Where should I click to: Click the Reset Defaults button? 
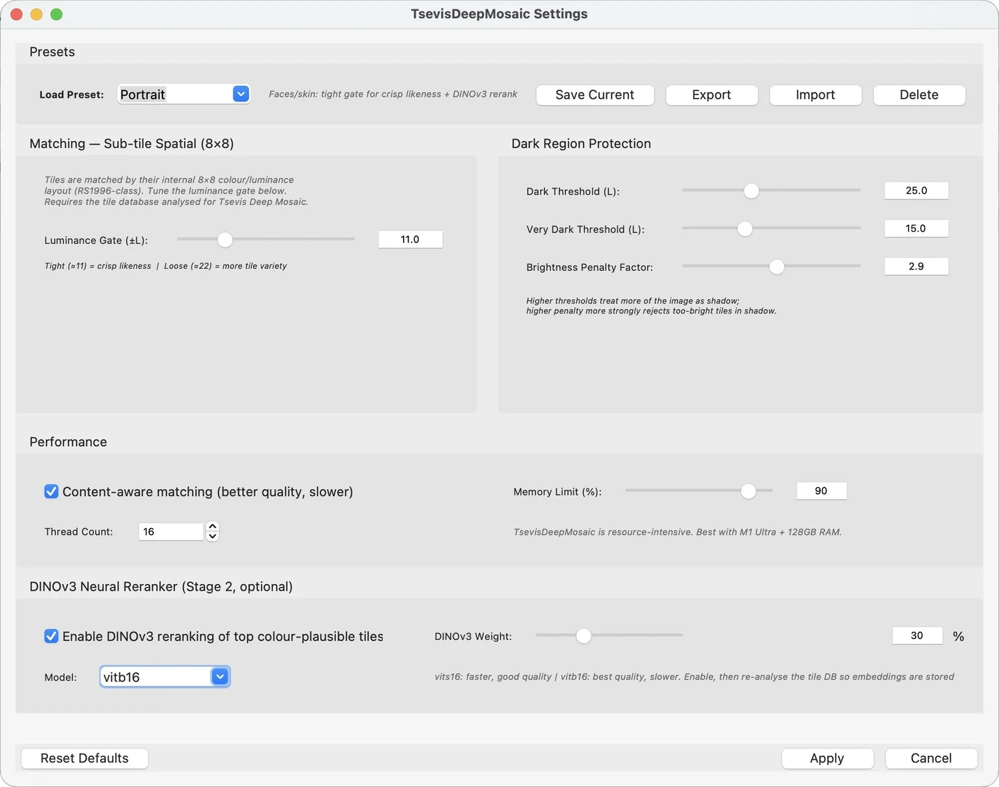pyautogui.click(x=85, y=758)
